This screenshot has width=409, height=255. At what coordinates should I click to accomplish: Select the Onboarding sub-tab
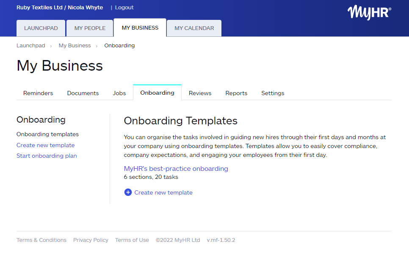click(x=157, y=93)
